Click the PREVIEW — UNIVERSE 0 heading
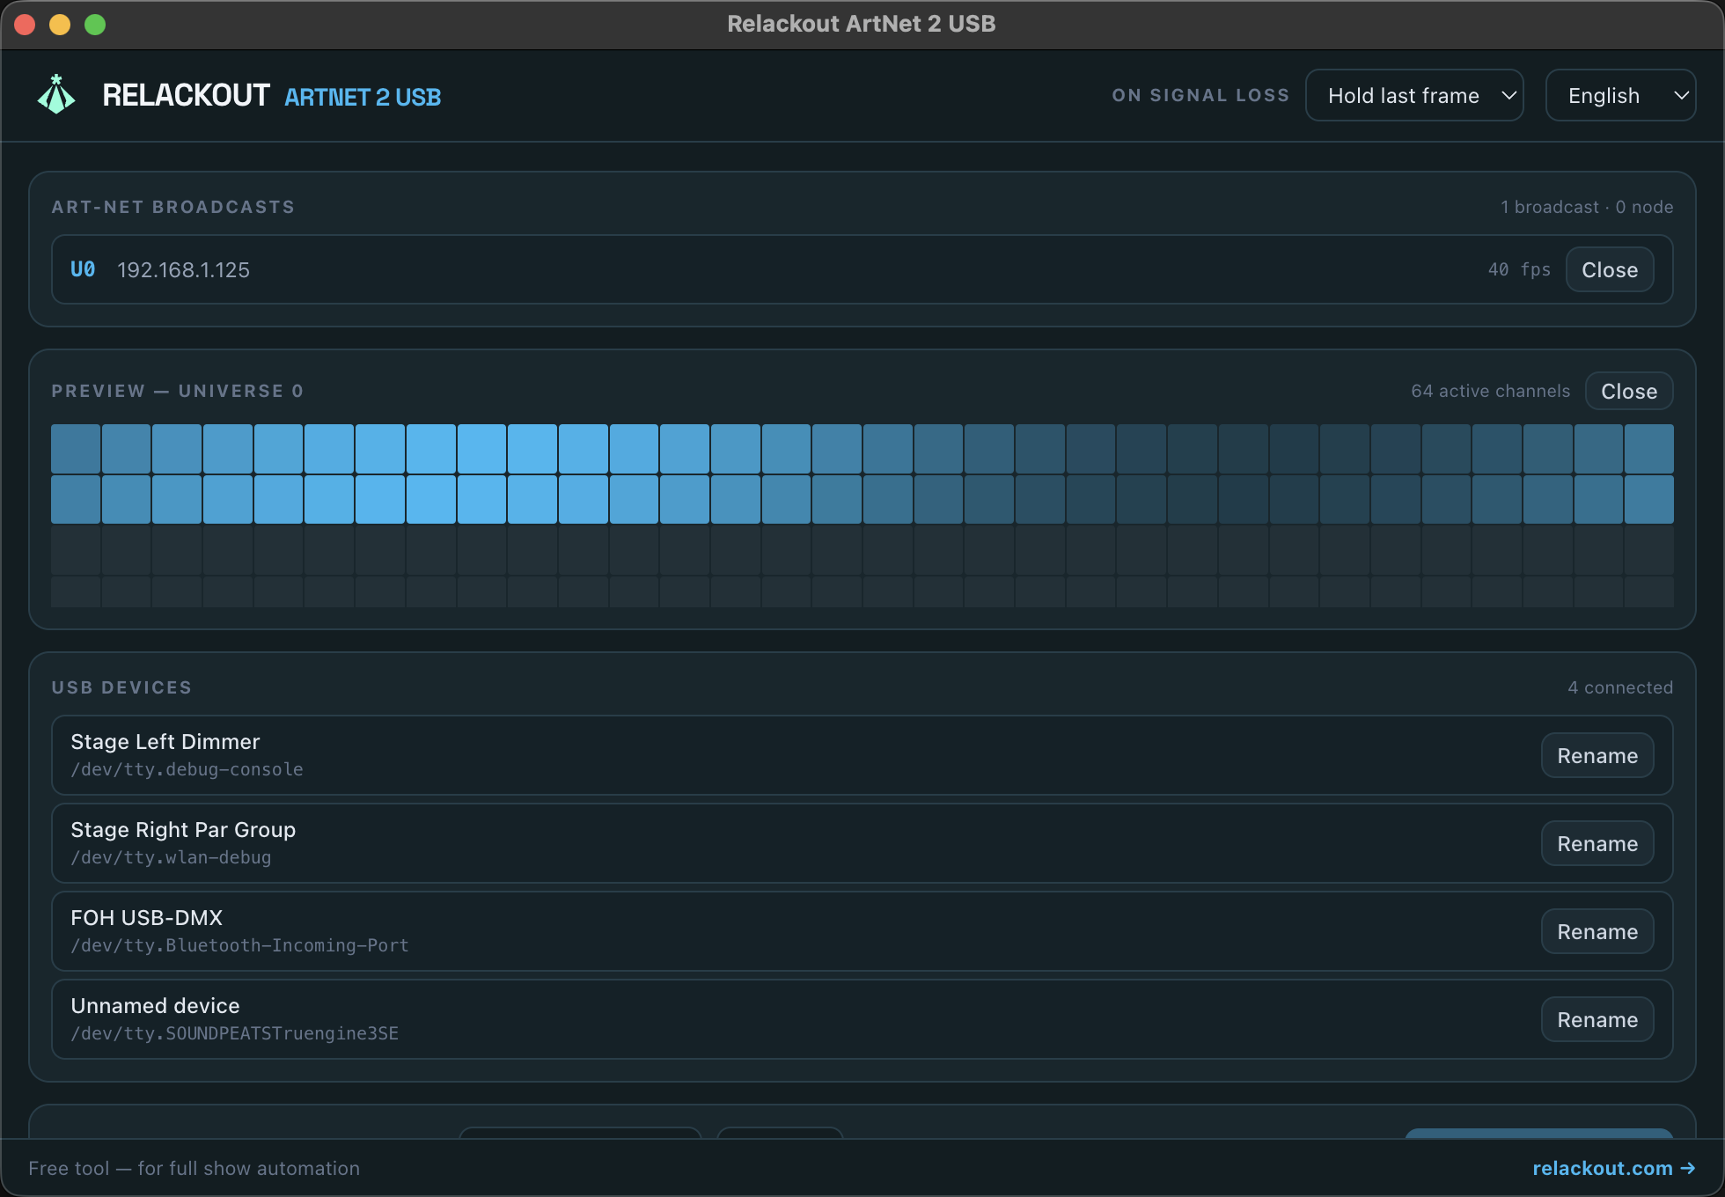The image size is (1725, 1197). (178, 391)
